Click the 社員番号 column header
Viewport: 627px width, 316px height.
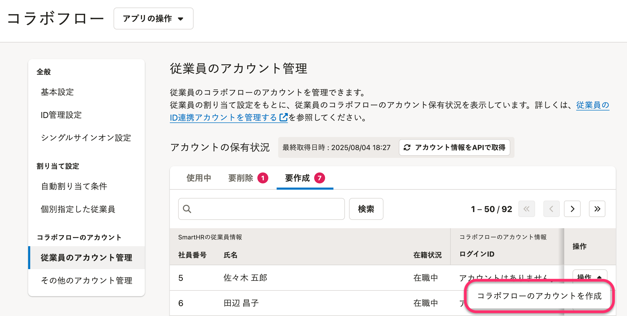[193, 255]
